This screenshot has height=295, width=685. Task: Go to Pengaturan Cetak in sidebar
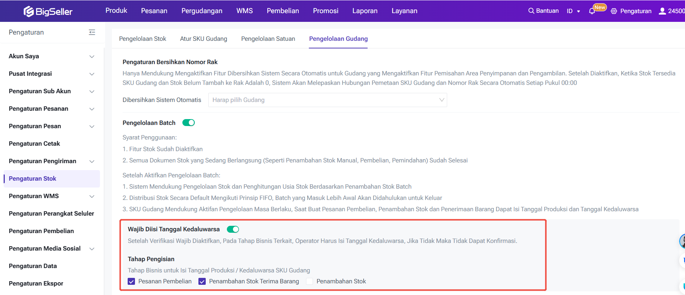point(34,144)
